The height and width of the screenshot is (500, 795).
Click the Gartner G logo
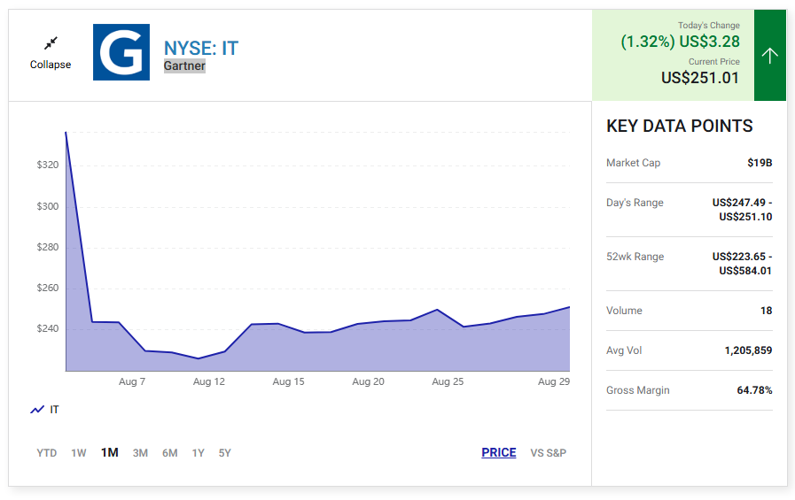pos(121,52)
